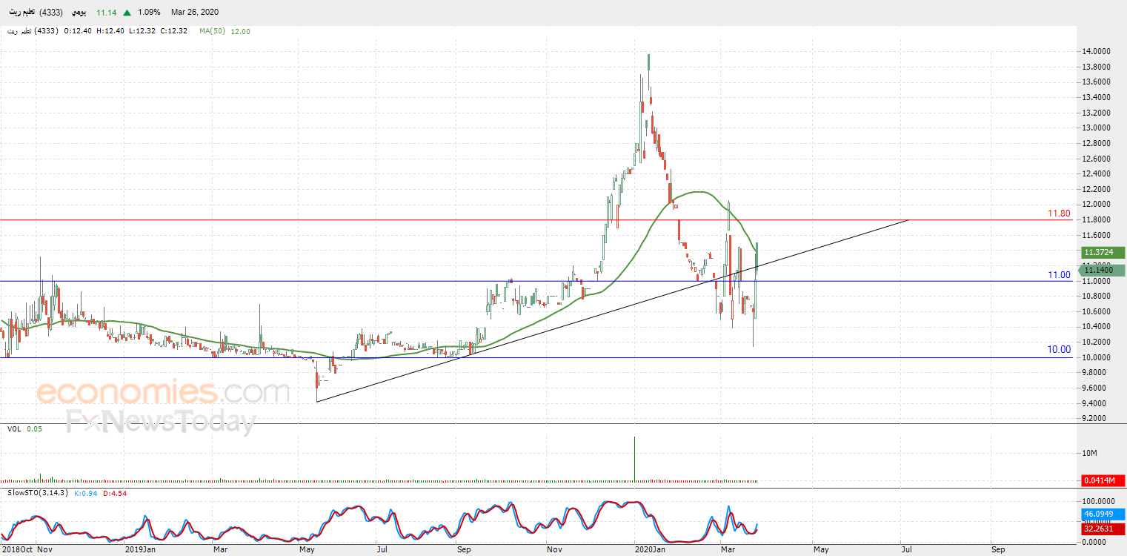
Task: Click the VOL 0.05 volume panel label
Action: point(25,428)
